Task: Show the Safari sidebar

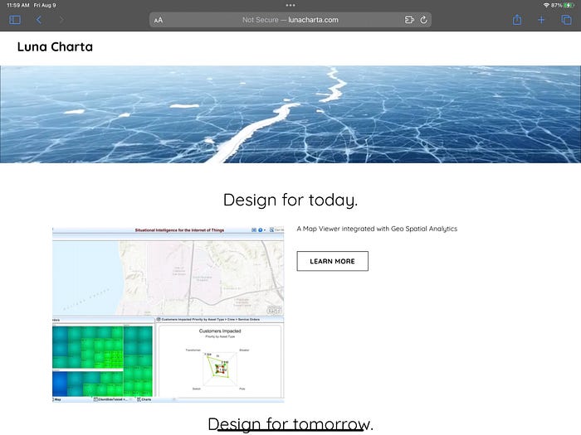Action: click(x=15, y=20)
